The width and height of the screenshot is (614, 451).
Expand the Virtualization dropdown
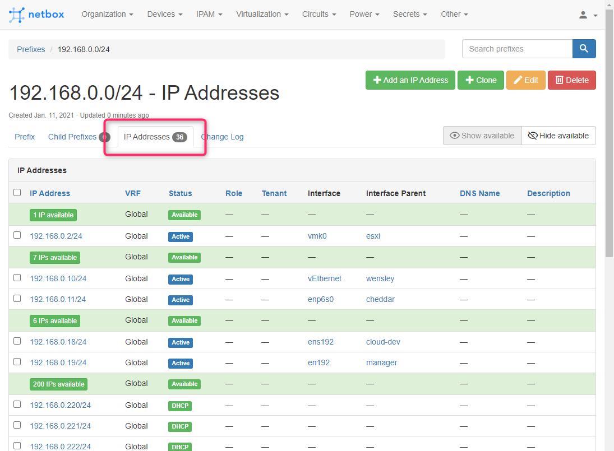[262, 14]
